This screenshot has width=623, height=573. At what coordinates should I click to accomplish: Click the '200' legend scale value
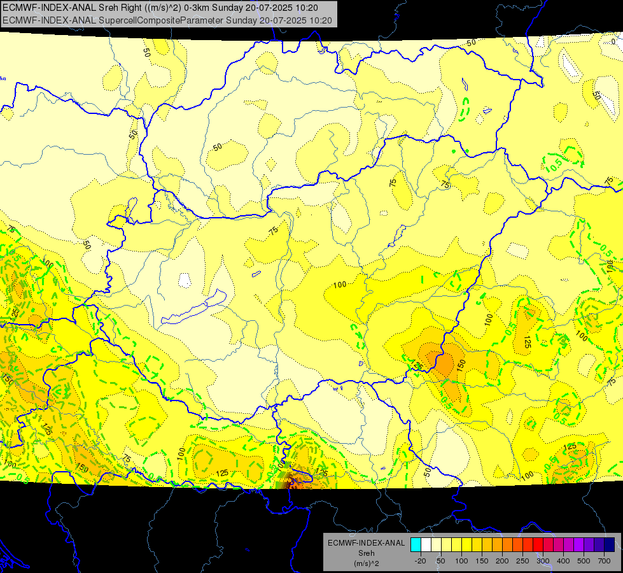click(x=502, y=561)
